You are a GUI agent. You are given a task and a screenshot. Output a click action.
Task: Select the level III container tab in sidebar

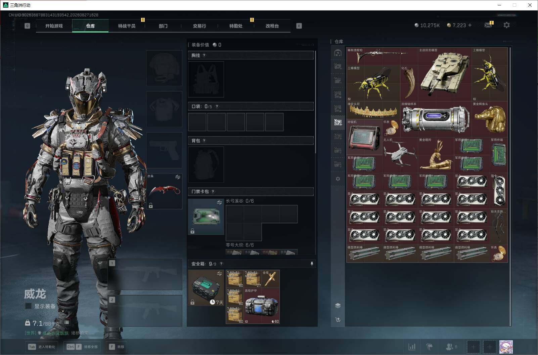point(338,164)
